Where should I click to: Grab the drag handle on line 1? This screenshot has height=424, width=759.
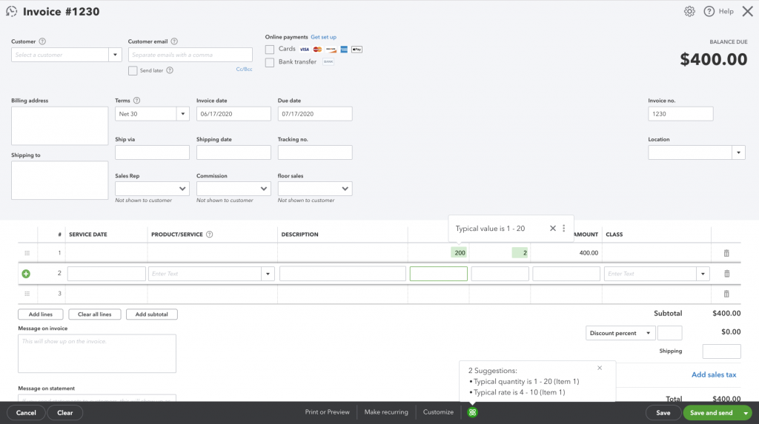click(x=27, y=253)
